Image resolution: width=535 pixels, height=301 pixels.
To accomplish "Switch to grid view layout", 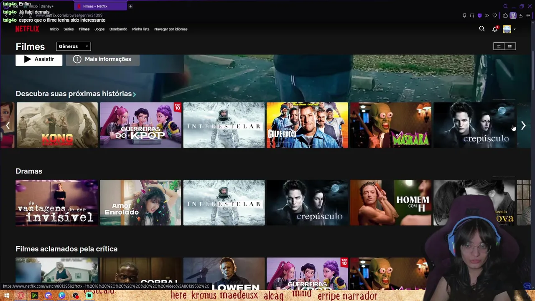I will tap(510, 46).
